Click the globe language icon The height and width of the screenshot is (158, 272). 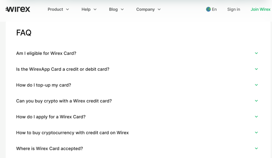click(x=208, y=9)
